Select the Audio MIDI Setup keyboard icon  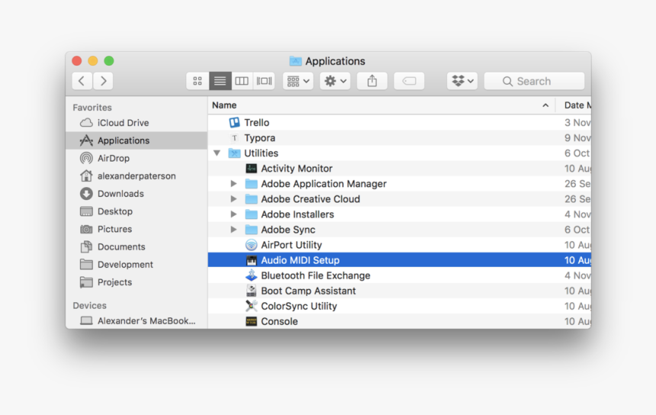coord(251,260)
